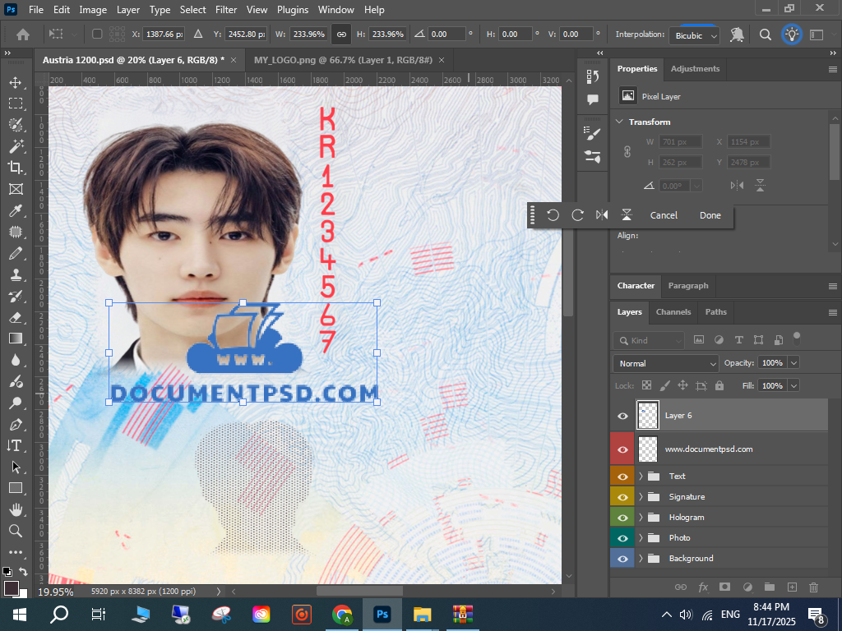Switch to the Channels tab
Image resolution: width=842 pixels, height=631 pixels.
[673, 312]
